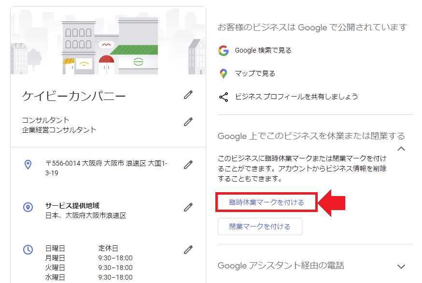Collapse the 休業または閉業する section chevron

pos(401,149)
